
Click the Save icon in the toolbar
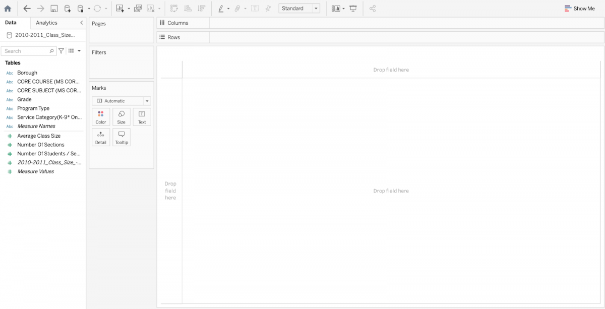[53, 8]
